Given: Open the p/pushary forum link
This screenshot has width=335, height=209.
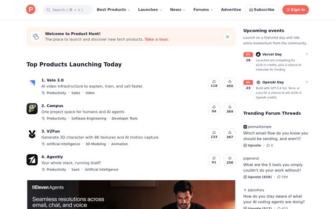Looking at the screenshot, I should click(x=256, y=190).
